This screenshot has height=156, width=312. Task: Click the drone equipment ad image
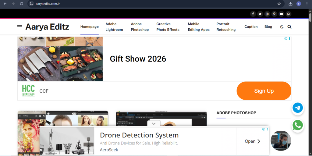(67, 141)
